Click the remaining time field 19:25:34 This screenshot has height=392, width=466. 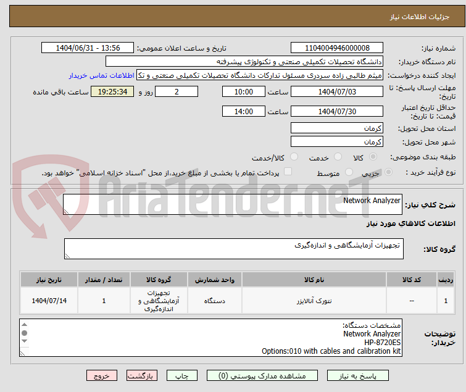click(x=112, y=91)
